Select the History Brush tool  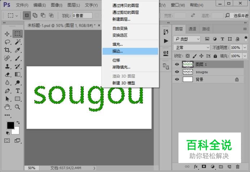17,66
